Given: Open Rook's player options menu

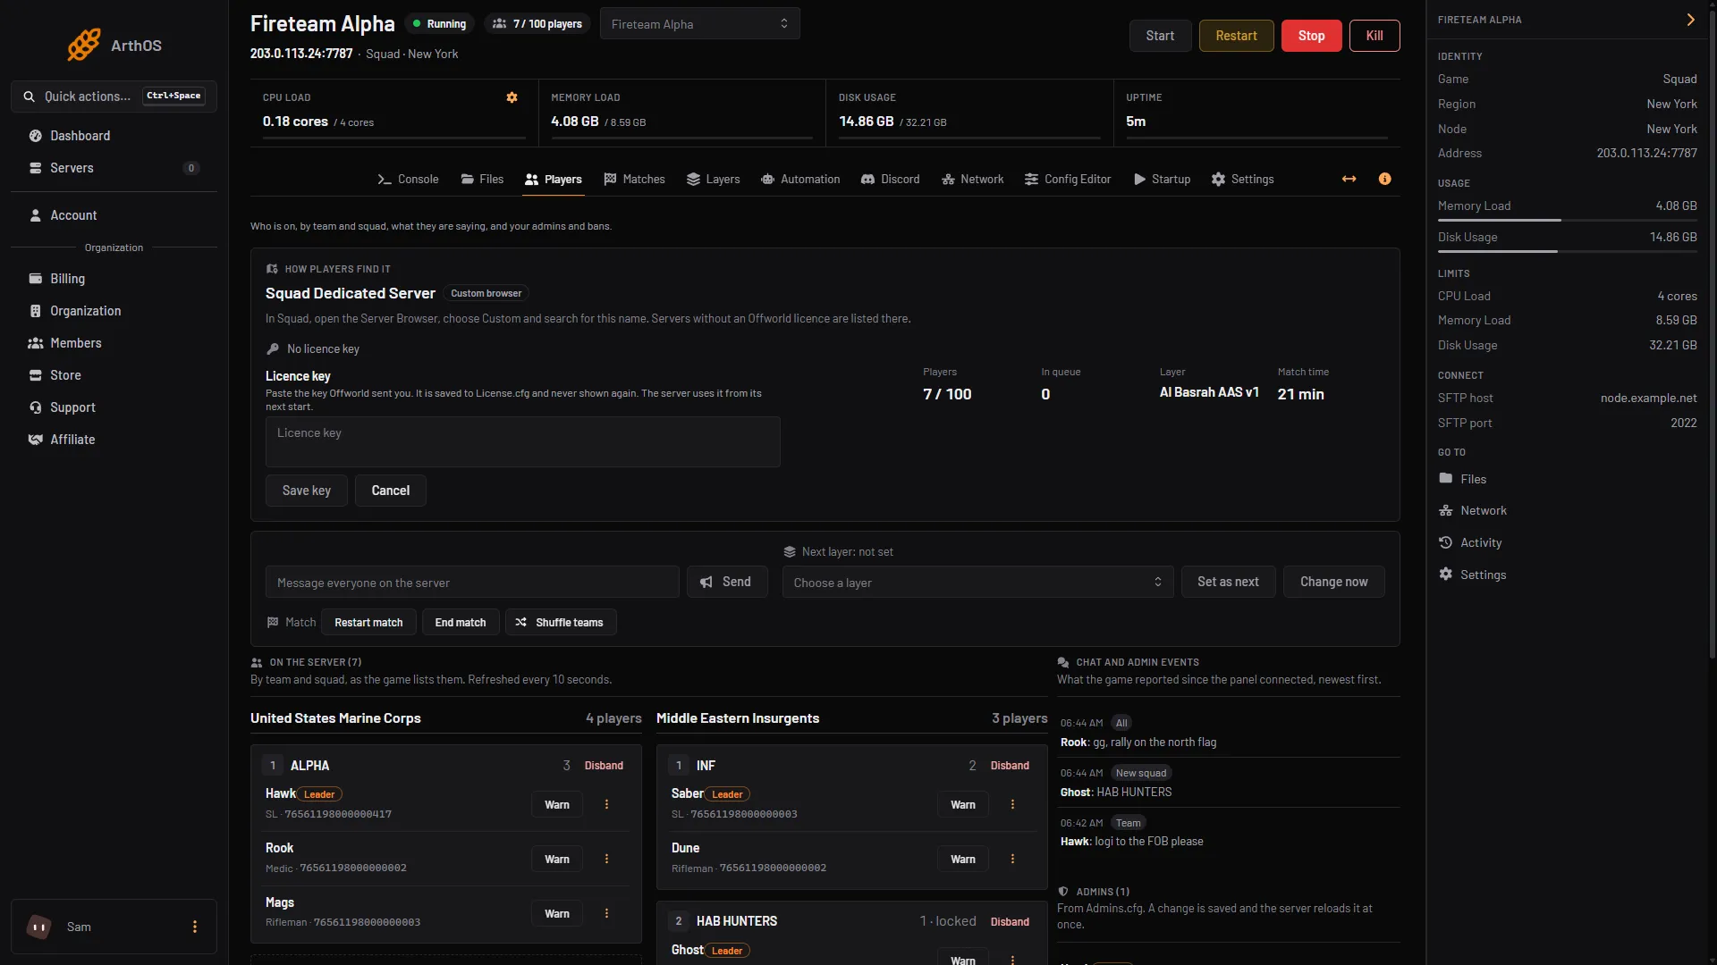Looking at the screenshot, I should click(606, 859).
